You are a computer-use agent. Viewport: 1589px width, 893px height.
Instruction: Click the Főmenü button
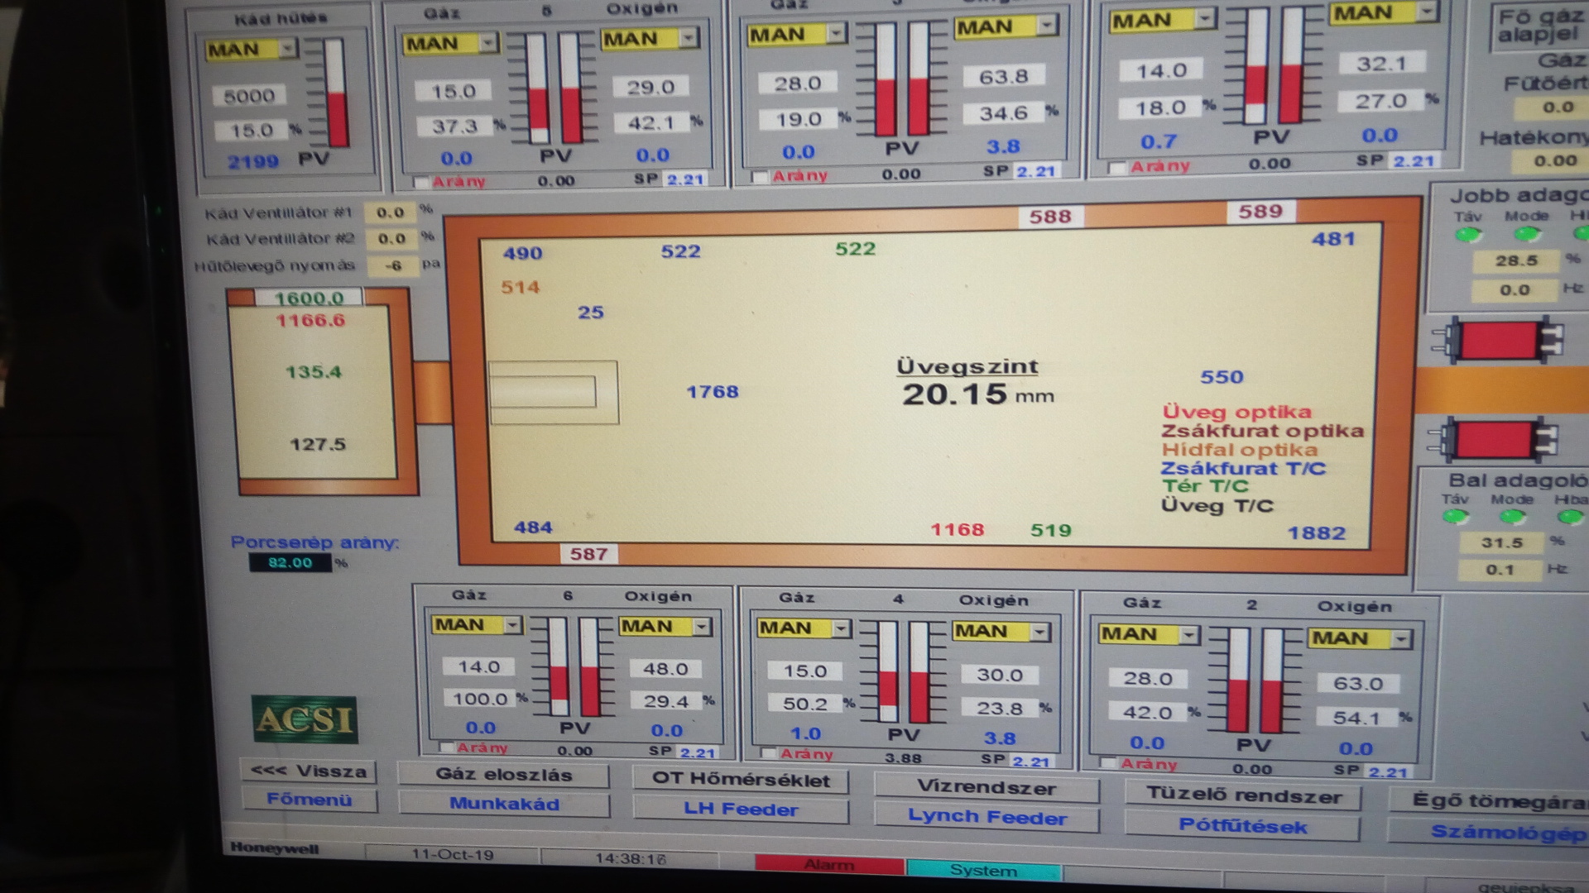tap(309, 800)
